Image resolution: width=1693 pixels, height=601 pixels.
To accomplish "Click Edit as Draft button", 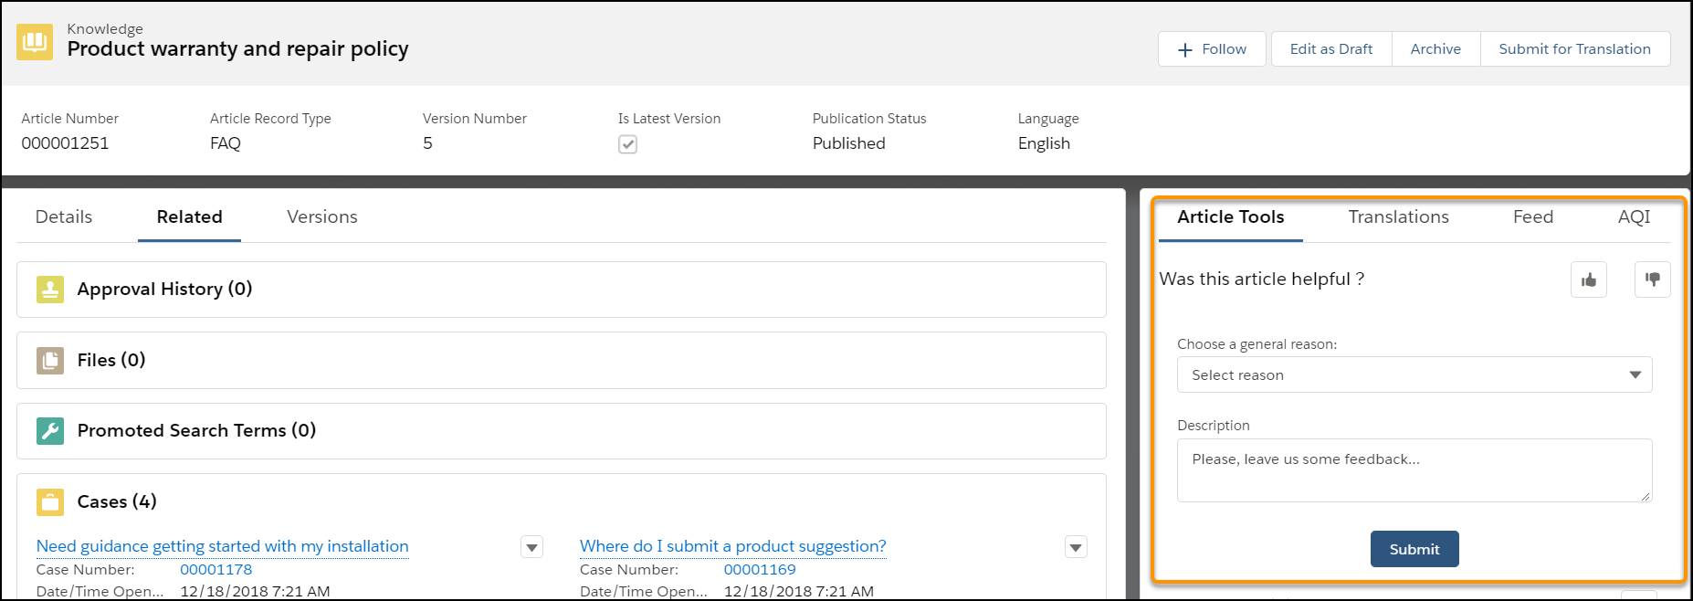I will pyautogui.click(x=1330, y=49).
